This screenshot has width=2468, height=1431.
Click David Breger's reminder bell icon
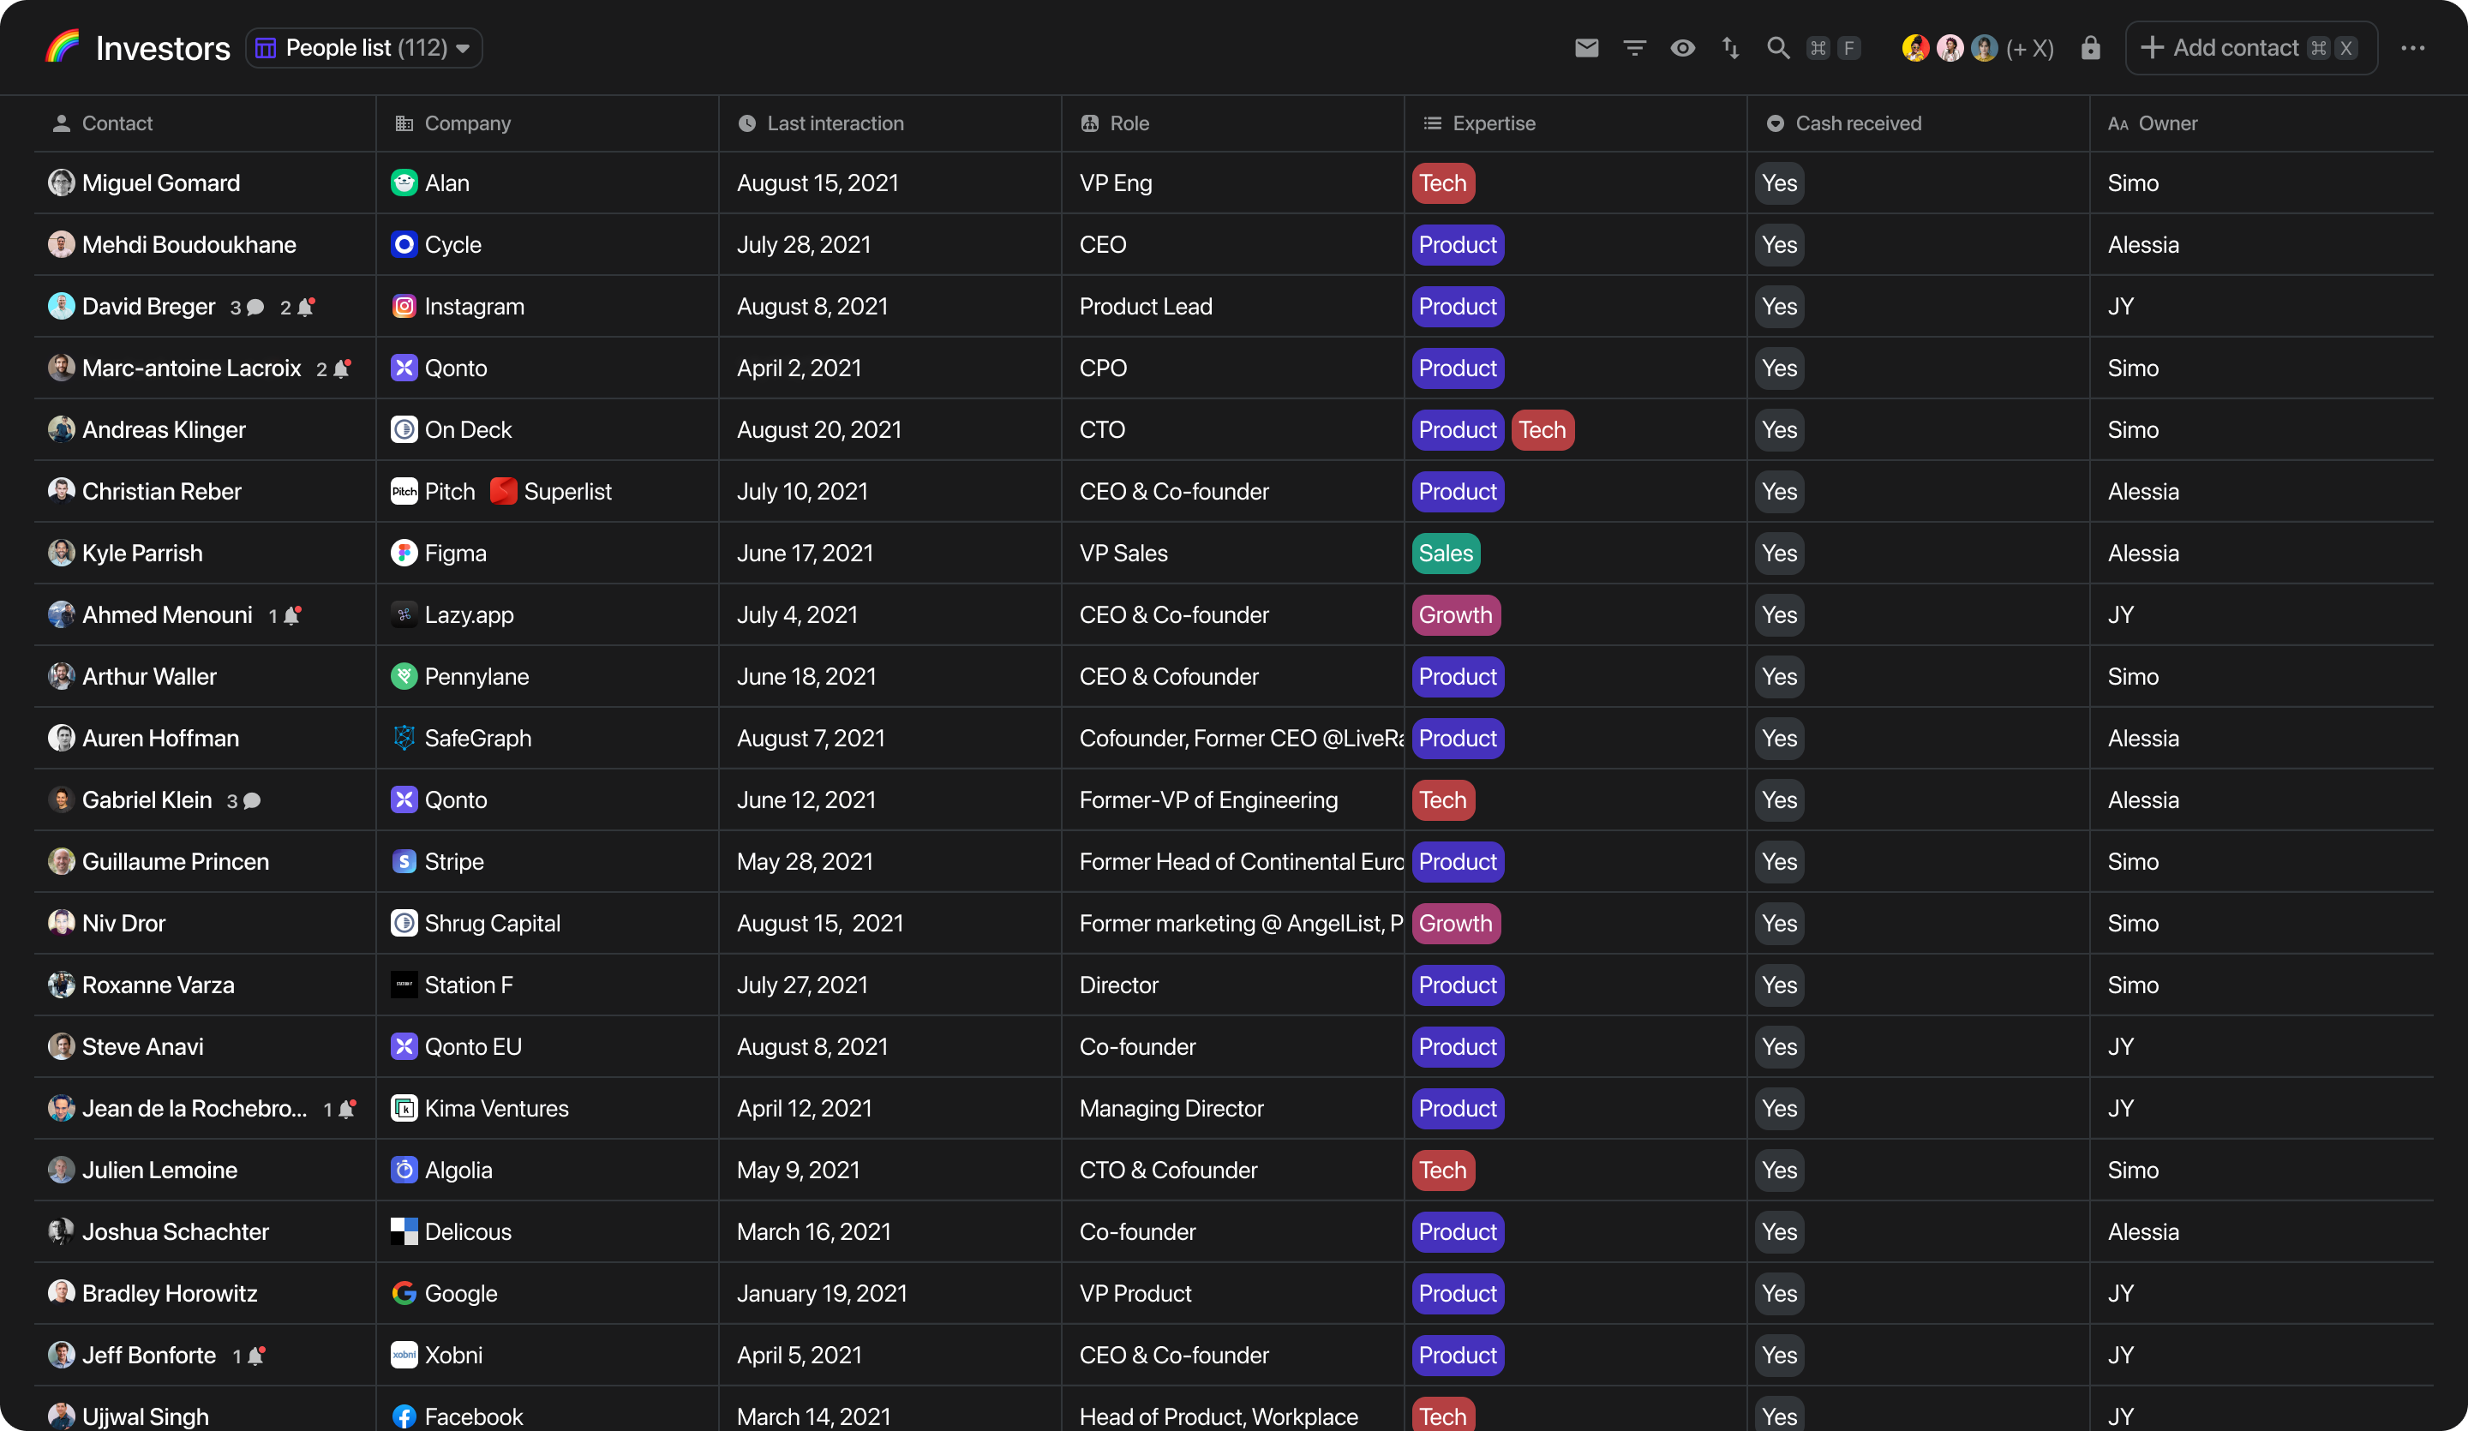point(306,308)
